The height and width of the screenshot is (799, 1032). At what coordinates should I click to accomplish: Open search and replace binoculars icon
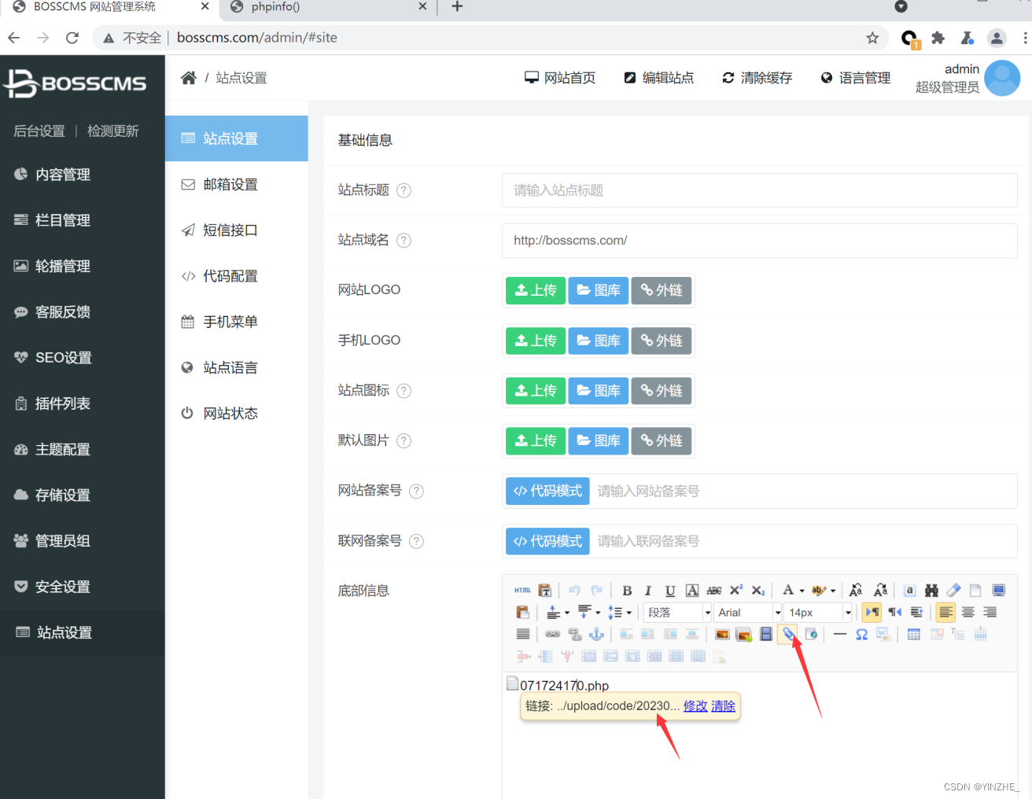click(x=931, y=591)
